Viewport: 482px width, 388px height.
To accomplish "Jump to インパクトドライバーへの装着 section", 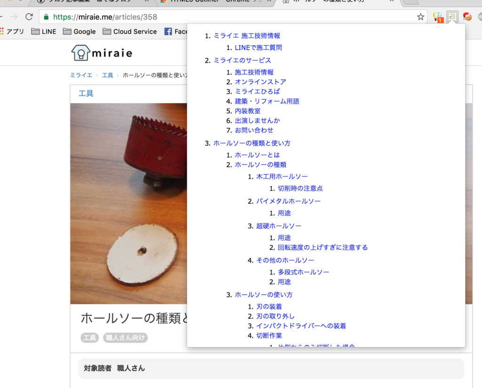I will 301,326.
